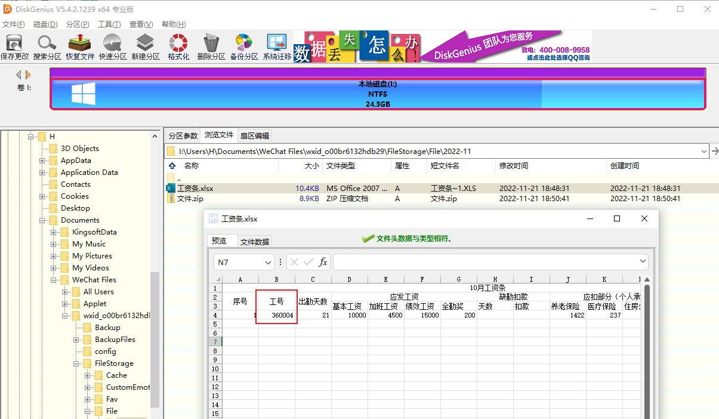Click the previous disk left arrow
719x419 pixels.
coord(18,75)
